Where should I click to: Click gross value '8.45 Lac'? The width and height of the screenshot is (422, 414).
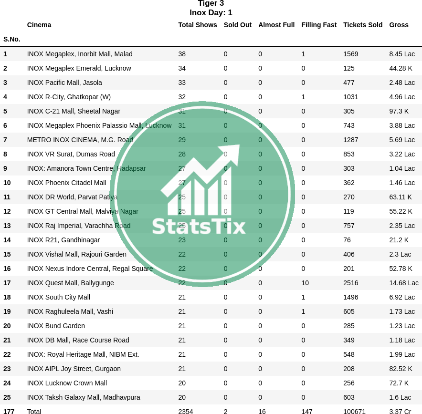tap(402, 54)
